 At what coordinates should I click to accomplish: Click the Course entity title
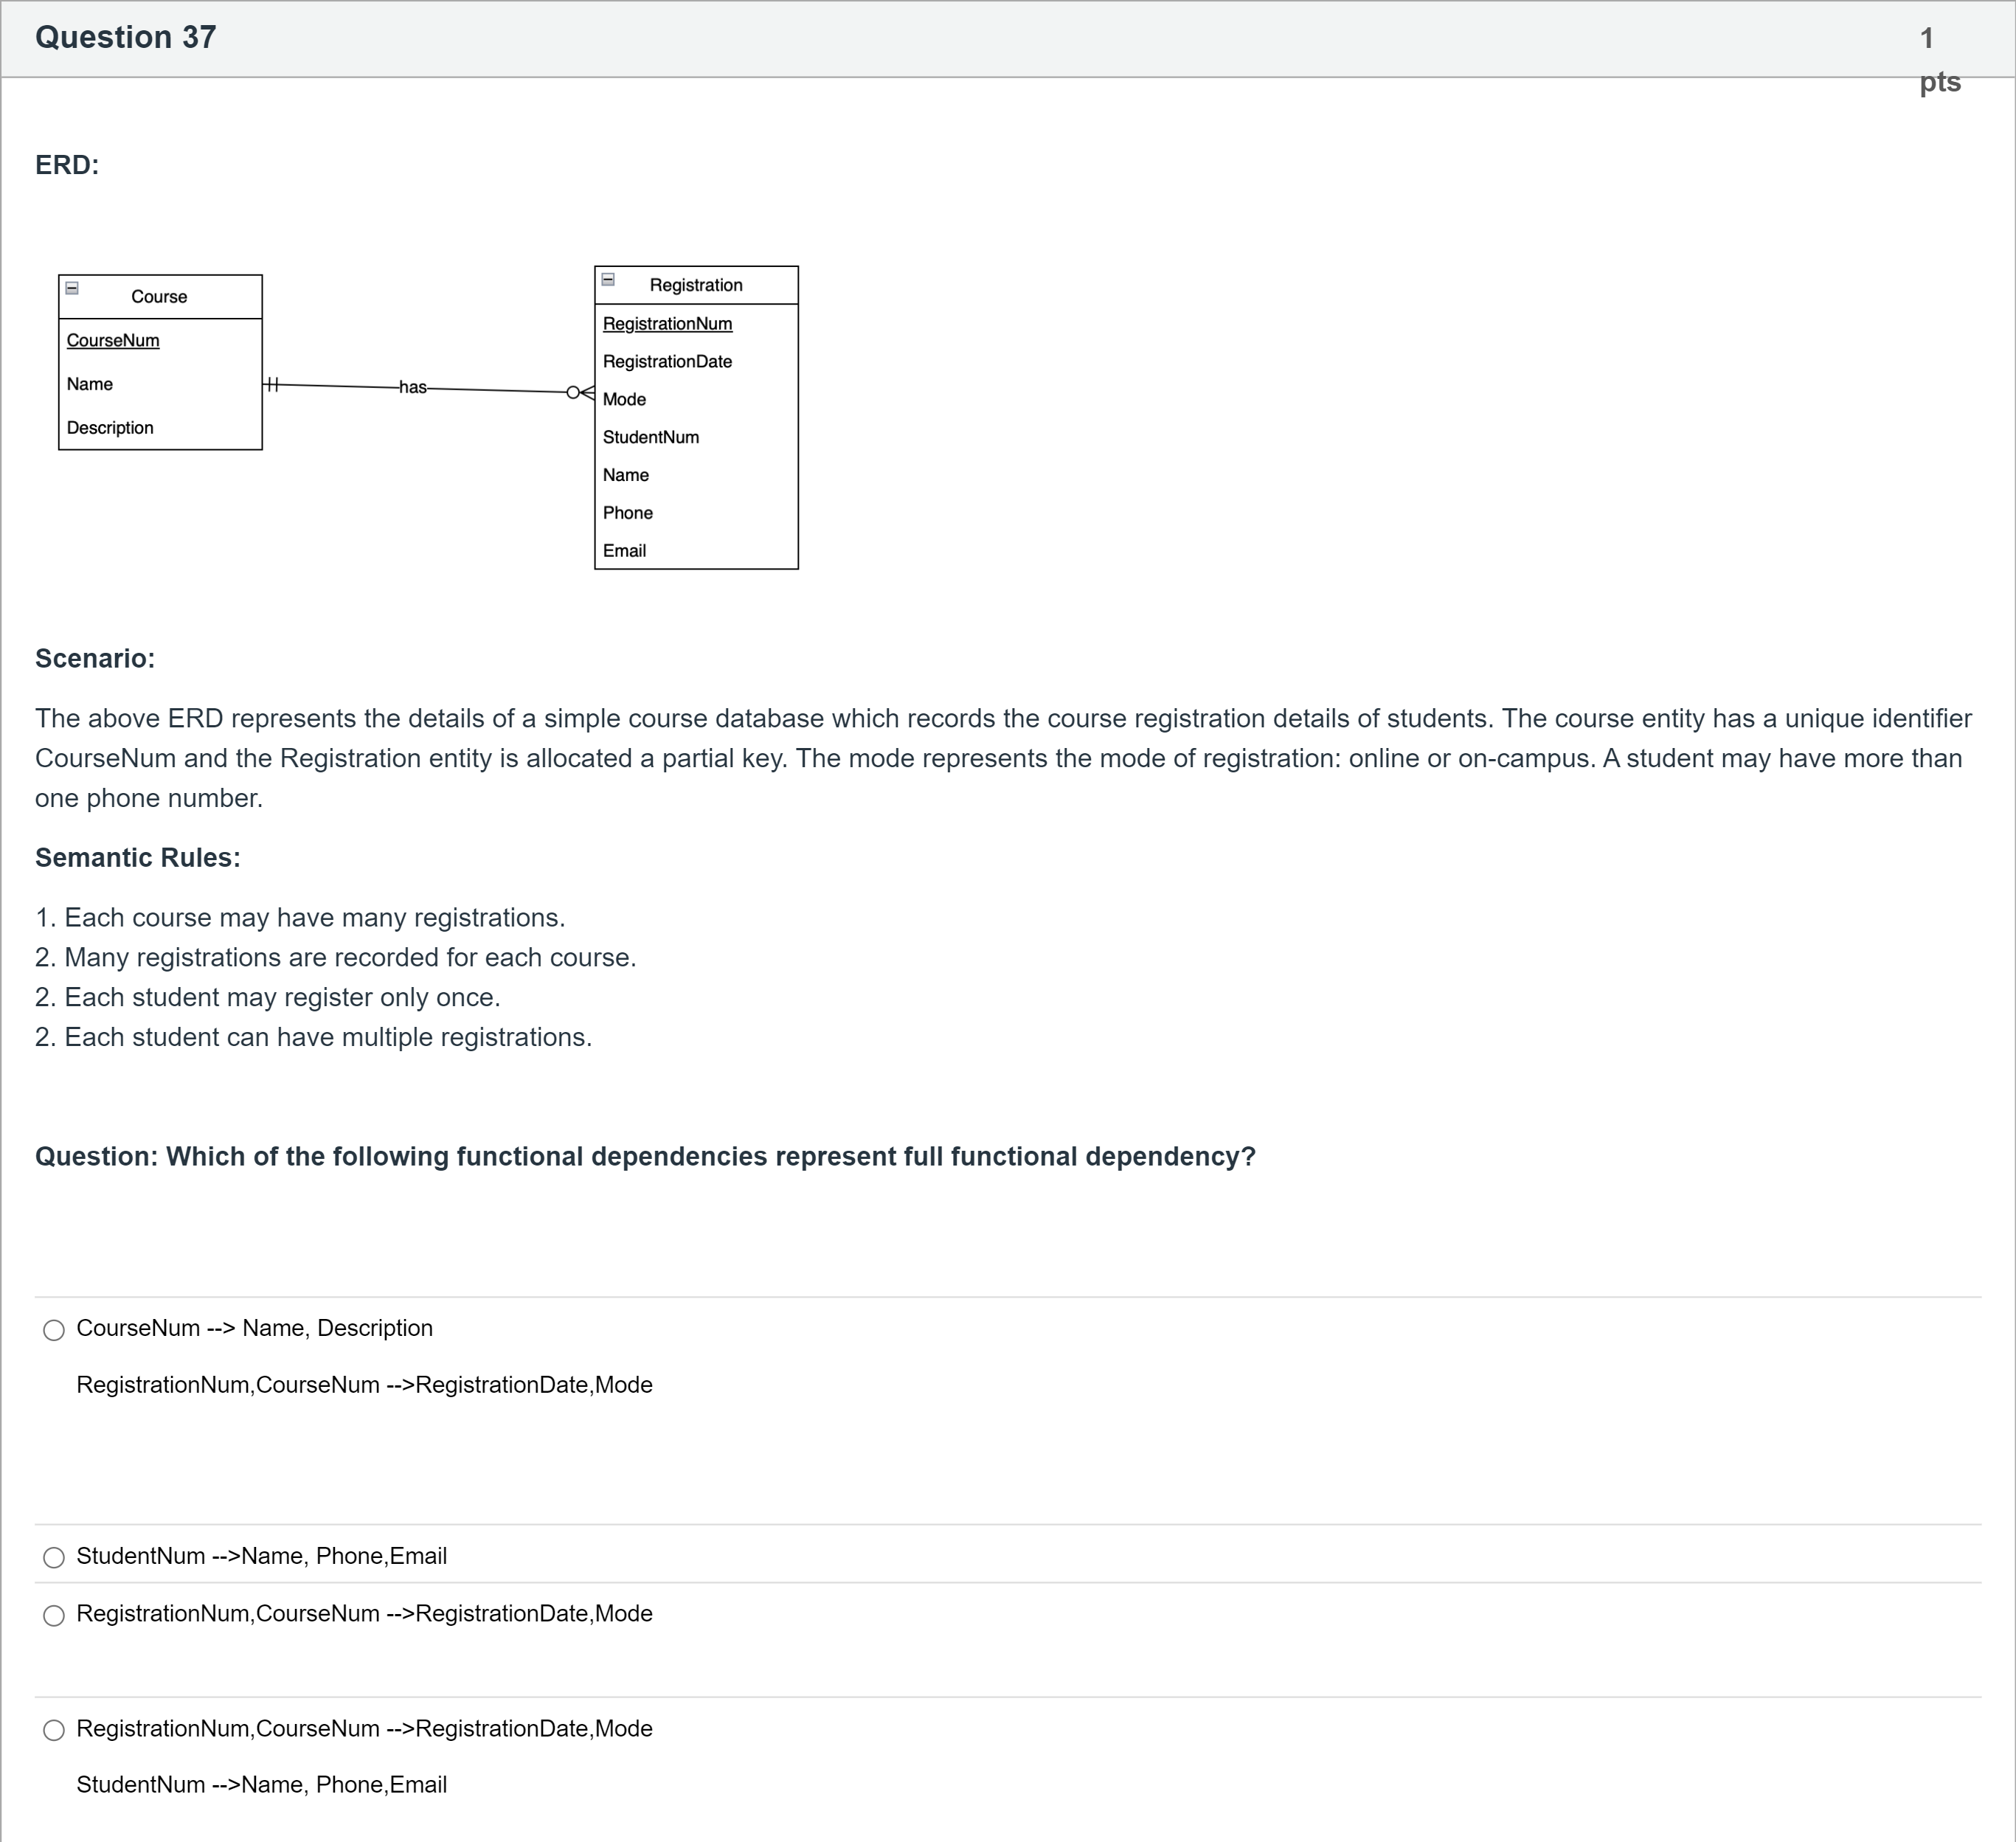coord(159,297)
